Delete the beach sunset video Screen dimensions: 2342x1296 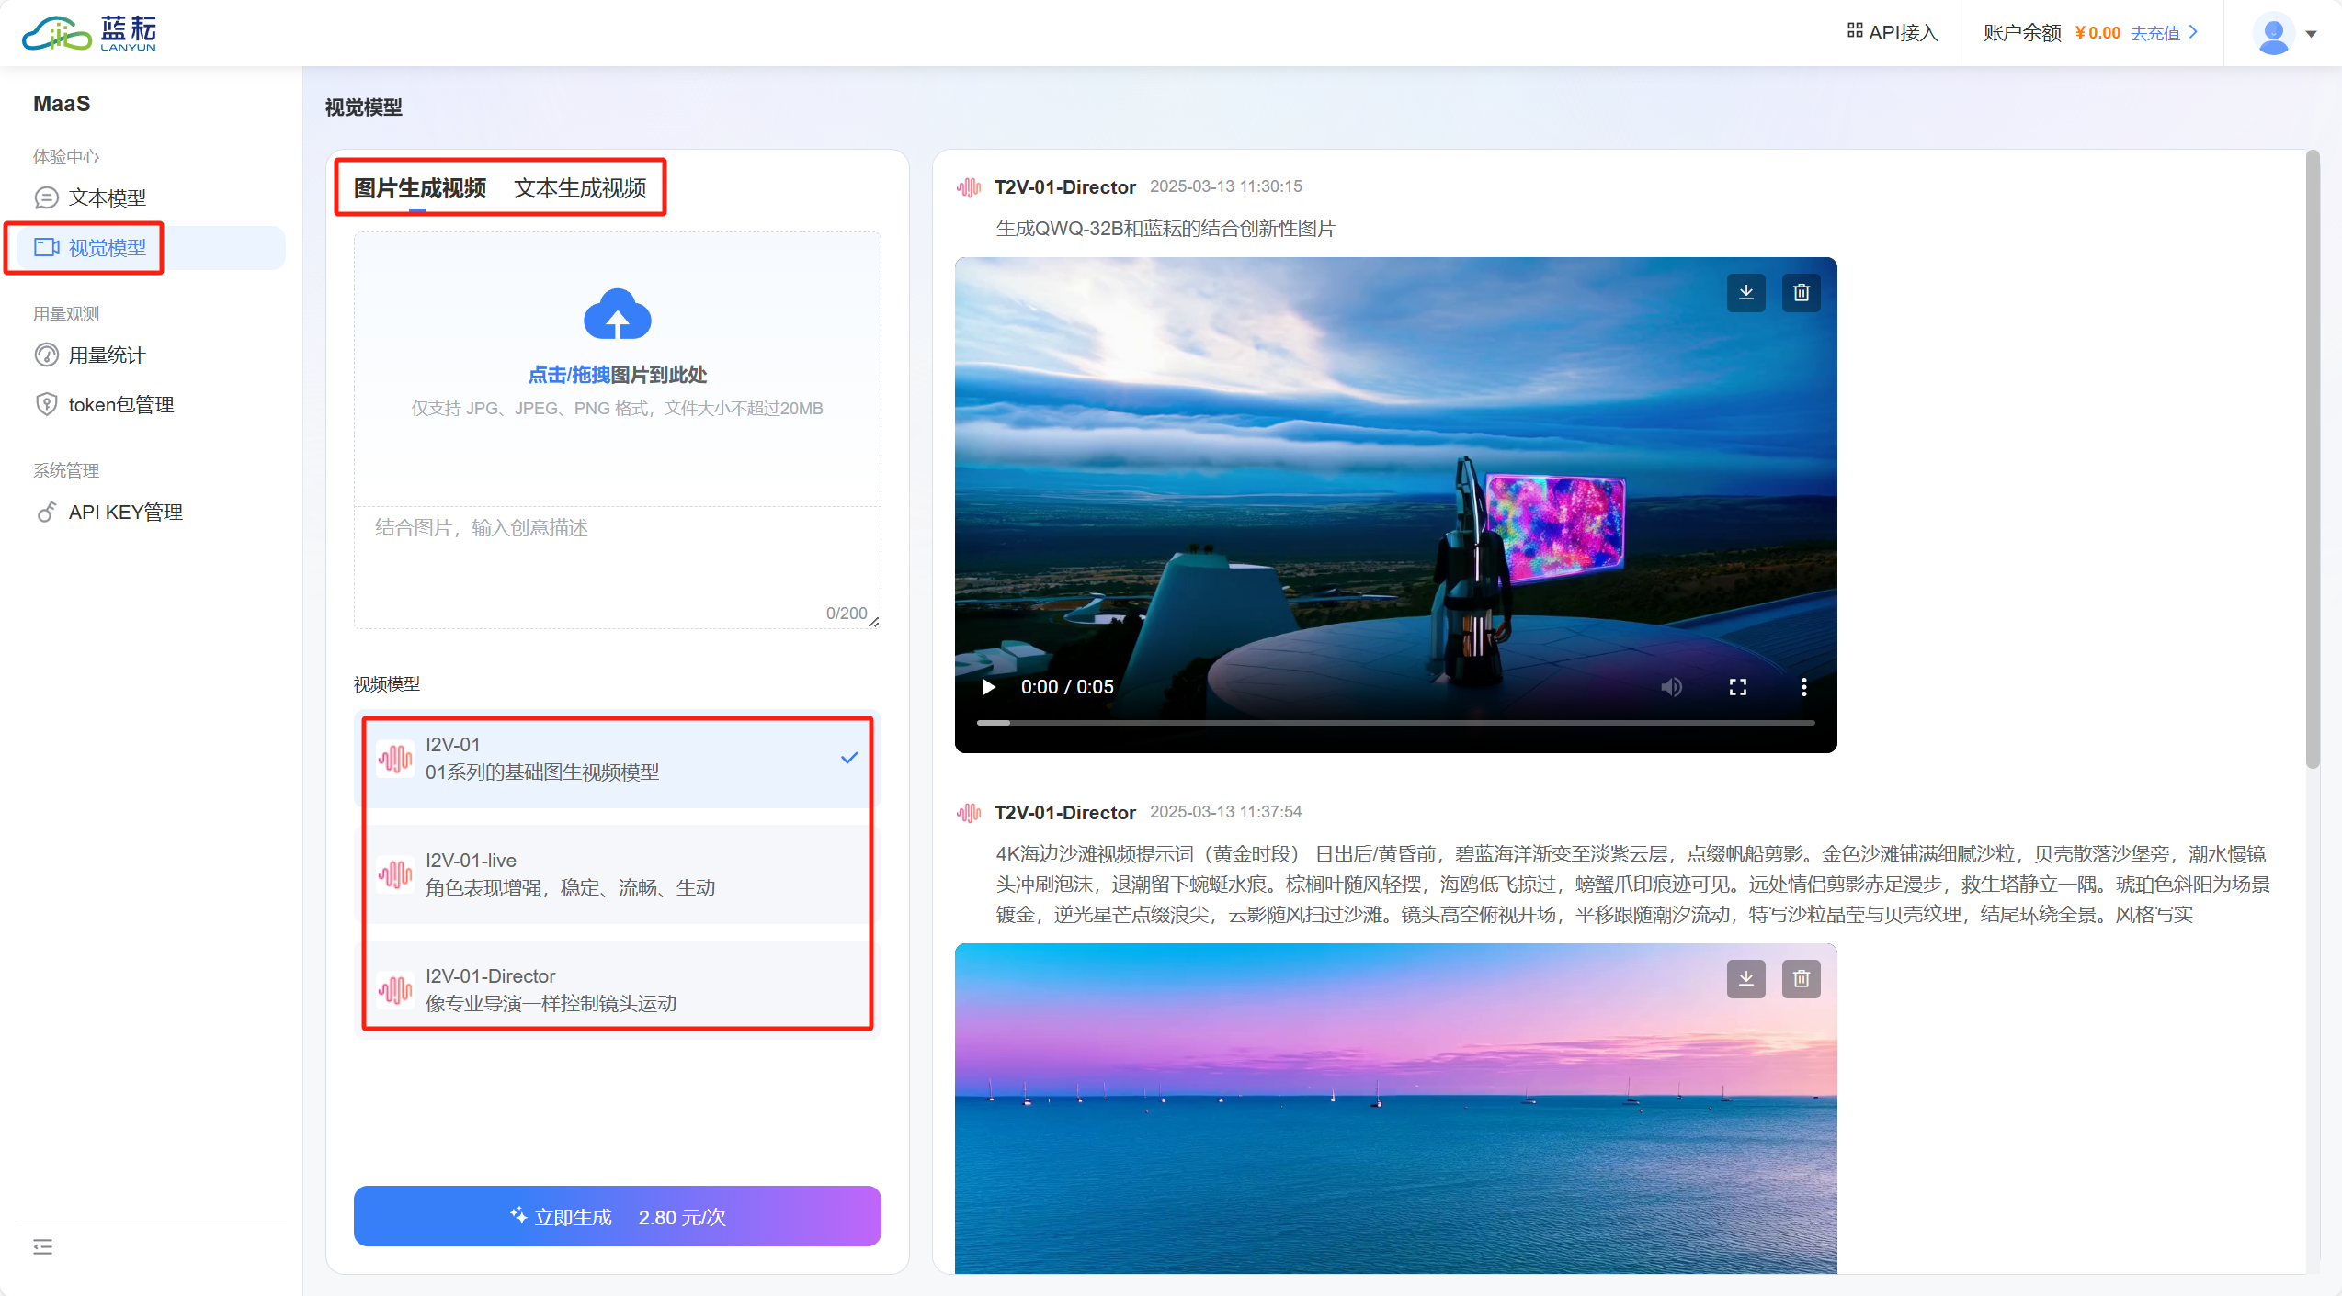[x=1801, y=979]
